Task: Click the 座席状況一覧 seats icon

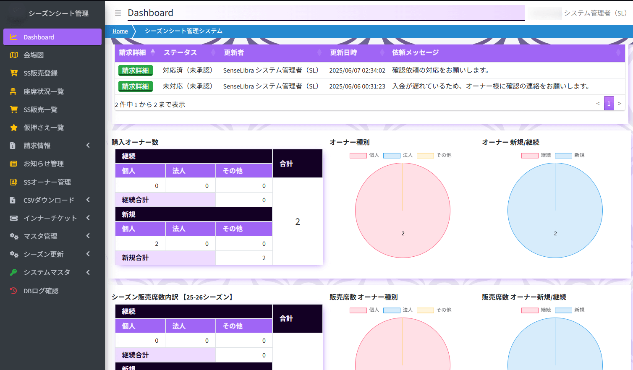Action: click(x=14, y=91)
